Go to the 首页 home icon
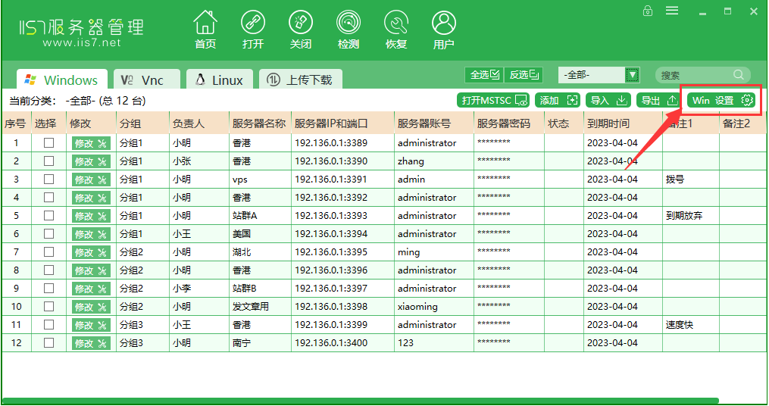Viewport: 769px width, 406px height. 205,30
